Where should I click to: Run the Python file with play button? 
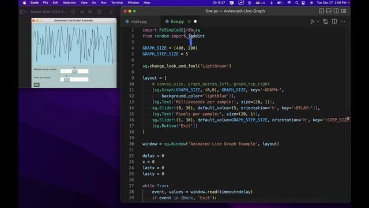[x=312, y=21]
